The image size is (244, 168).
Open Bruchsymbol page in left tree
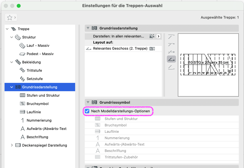(x=38, y=104)
